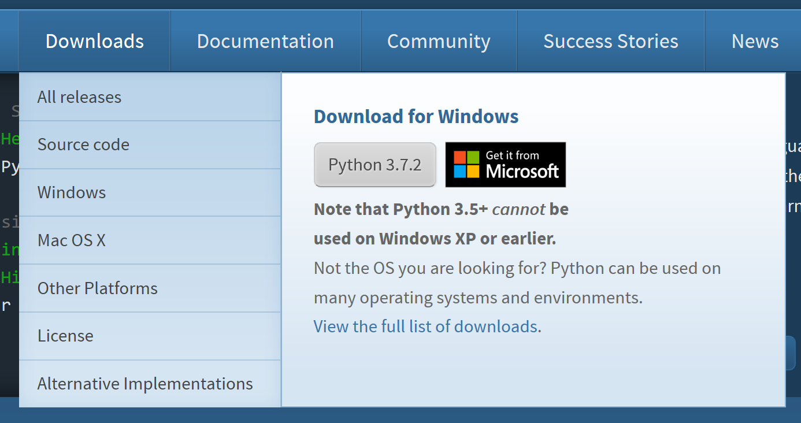
Task: Click the Get it from Microsoft badge
Action: pos(506,165)
